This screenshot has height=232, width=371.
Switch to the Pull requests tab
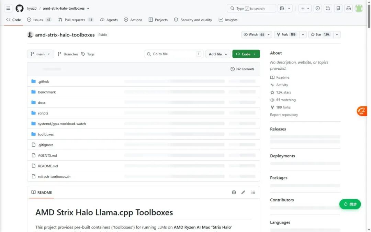[76, 20]
